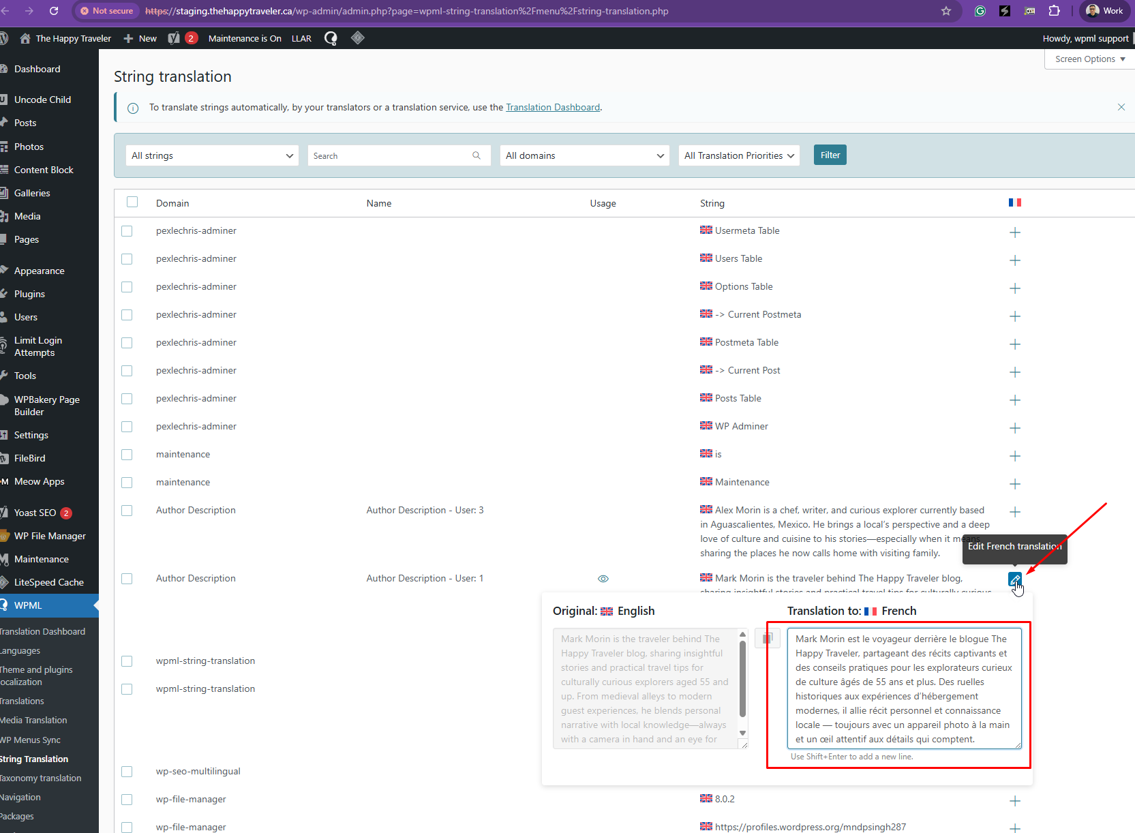
Task: Open the All Translation Priorities dropdown
Action: 739,155
